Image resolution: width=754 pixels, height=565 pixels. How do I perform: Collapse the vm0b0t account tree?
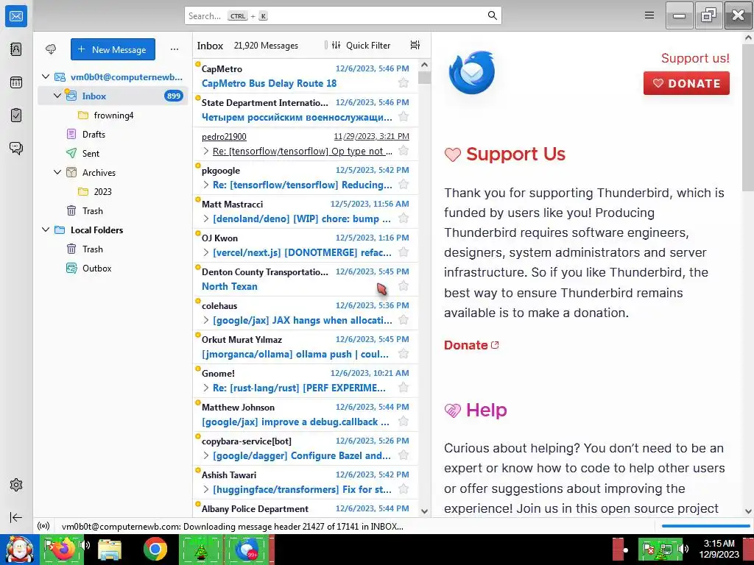[46, 77]
